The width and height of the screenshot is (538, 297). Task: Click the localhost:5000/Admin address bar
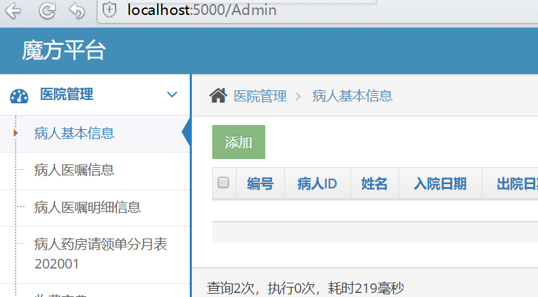coord(245,11)
